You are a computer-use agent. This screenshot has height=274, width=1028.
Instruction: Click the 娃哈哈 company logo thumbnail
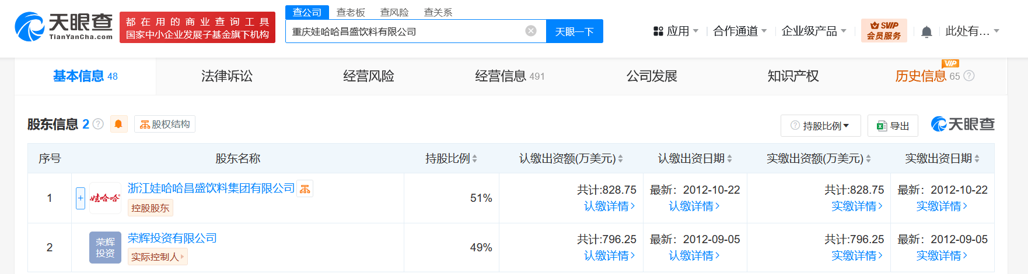(x=105, y=198)
